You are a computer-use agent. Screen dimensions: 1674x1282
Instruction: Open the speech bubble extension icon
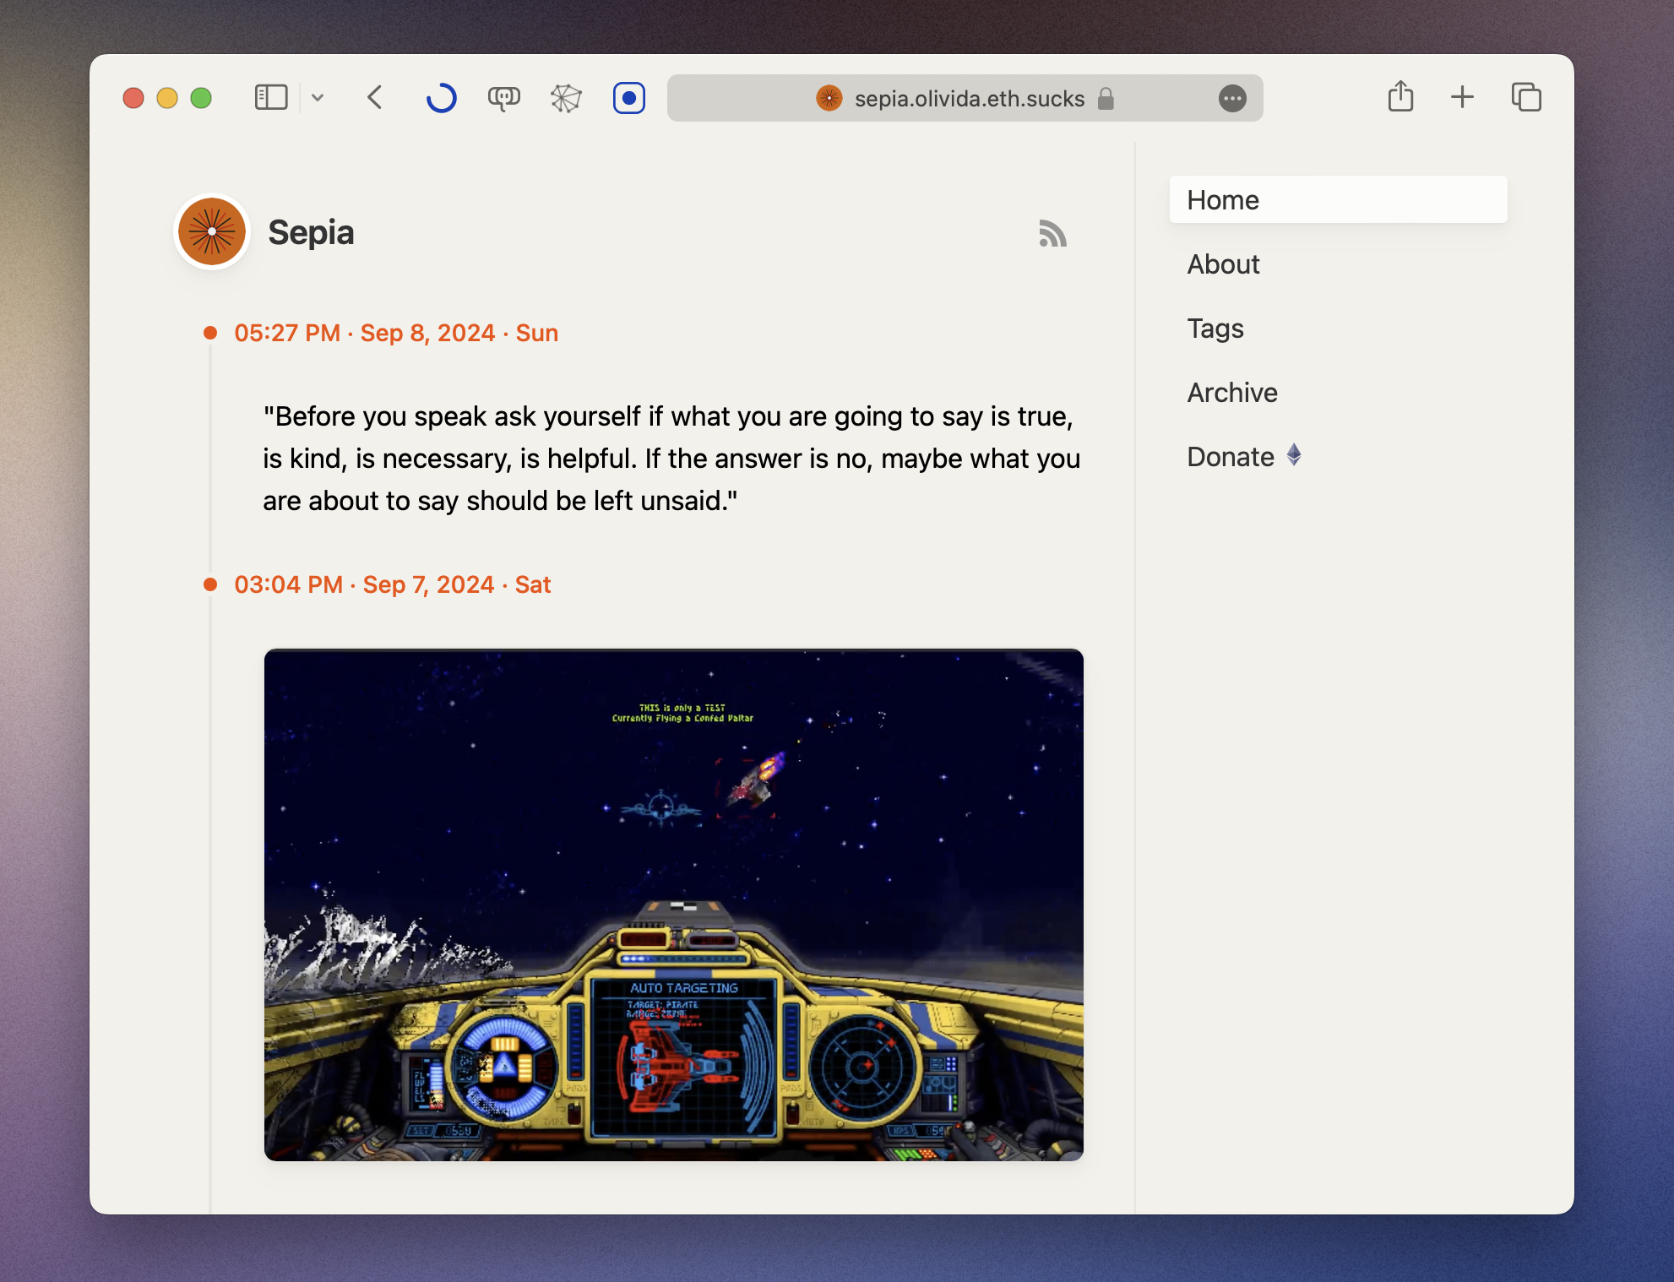(x=503, y=98)
